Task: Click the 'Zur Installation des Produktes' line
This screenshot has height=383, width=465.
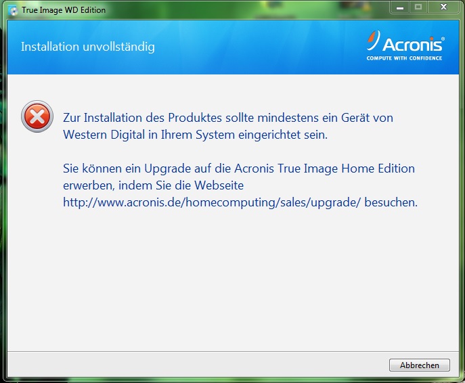Action: pyautogui.click(x=228, y=118)
